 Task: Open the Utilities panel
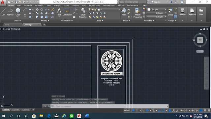[182, 12]
